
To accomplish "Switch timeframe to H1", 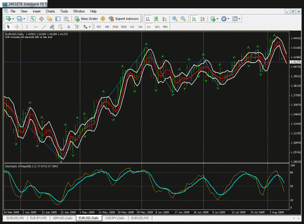I will [x=132, y=27].
